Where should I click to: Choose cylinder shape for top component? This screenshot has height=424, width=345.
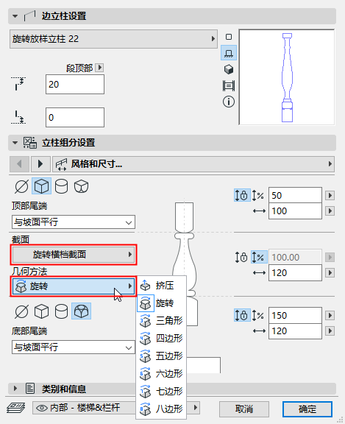61,186
